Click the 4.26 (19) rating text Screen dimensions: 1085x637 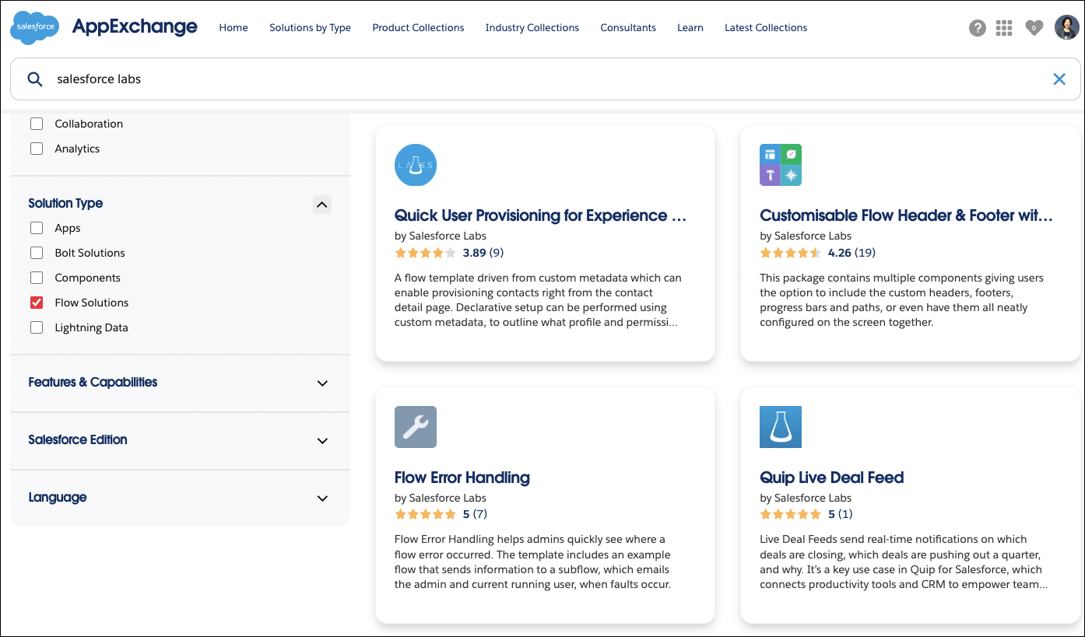click(851, 253)
